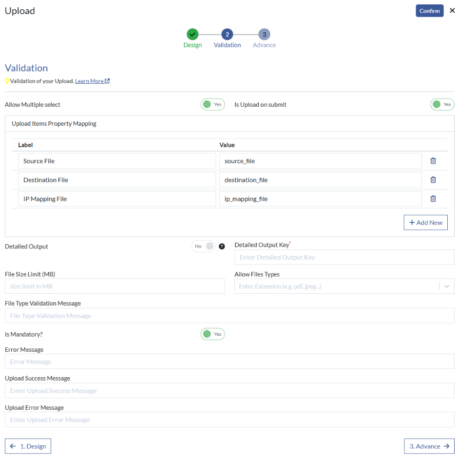Click the help icon beside Detailed Output
Viewport: 459px width, 459px height.
[222, 246]
